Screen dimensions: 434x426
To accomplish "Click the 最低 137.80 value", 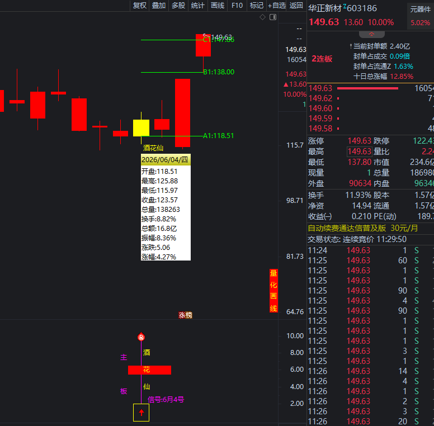I will [x=359, y=162].
